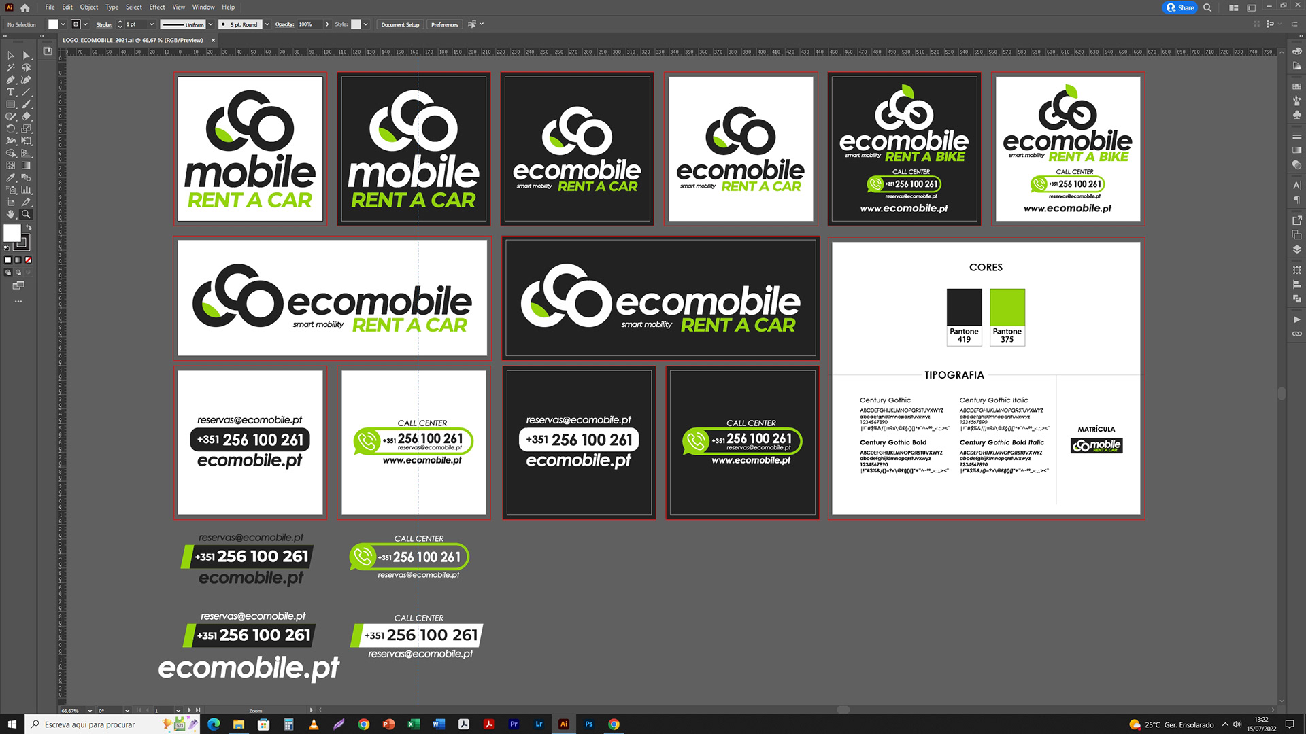Open the Color panel palette icon
Image resolution: width=1306 pixels, height=734 pixels.
click(1296, 52)
